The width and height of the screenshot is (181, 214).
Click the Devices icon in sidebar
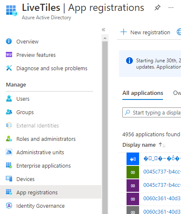click(x=9, y=178)
